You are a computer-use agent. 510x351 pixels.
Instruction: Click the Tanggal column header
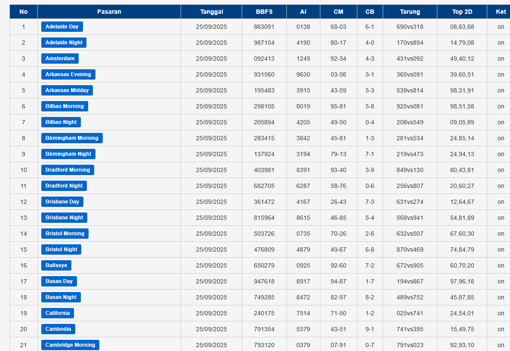[x=211, y=12]
